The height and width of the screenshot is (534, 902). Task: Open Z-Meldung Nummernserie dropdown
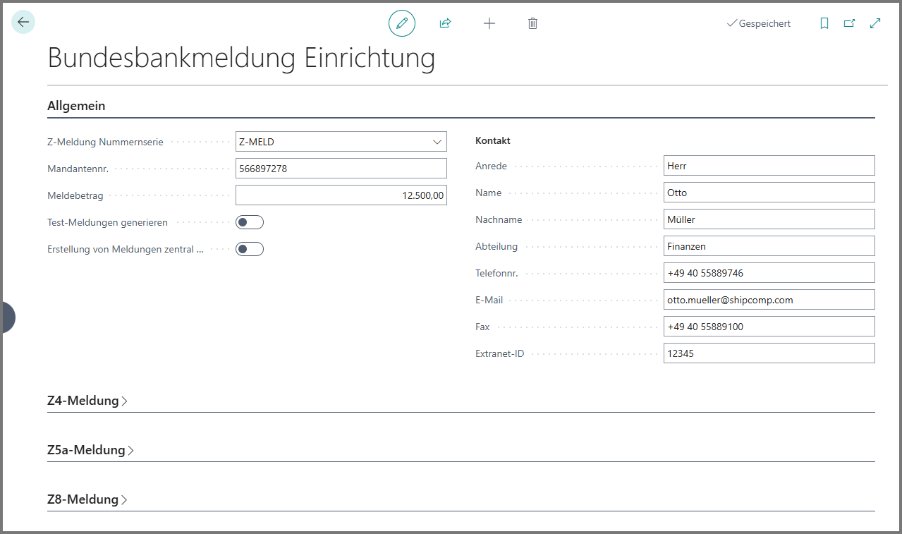[x=437, y=142]
